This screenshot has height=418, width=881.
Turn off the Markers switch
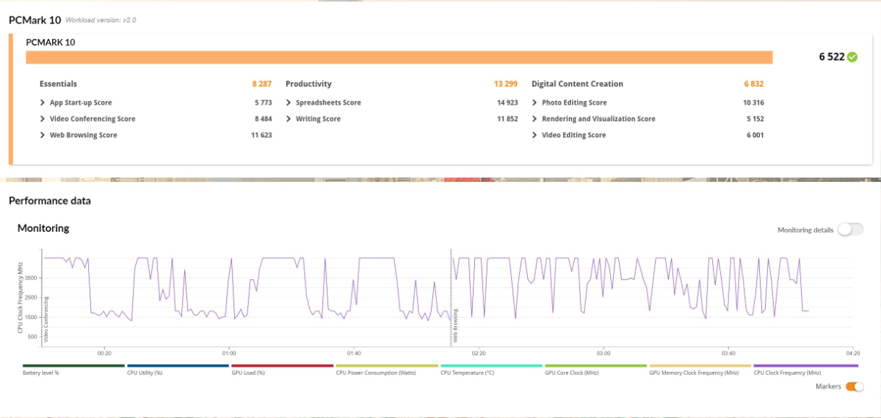pos(855,386)
